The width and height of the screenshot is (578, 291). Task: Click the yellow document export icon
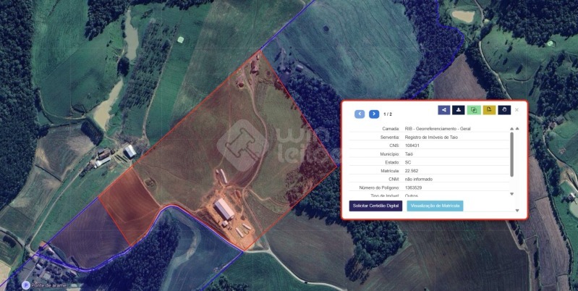[x=489, y=110]
